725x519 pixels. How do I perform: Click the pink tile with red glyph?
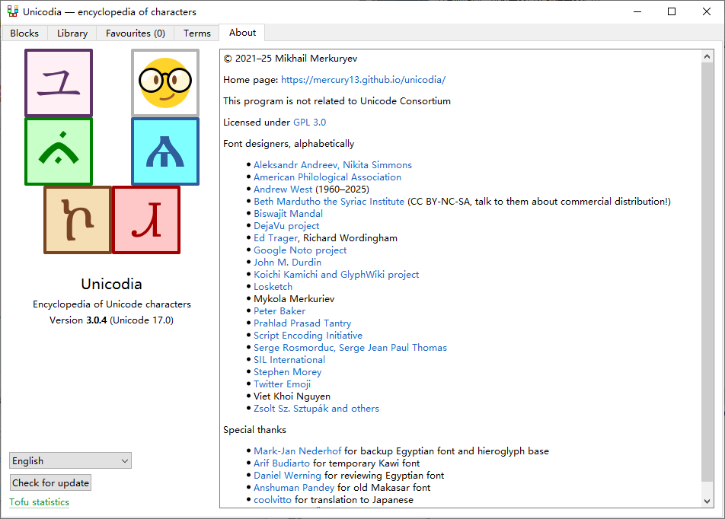click(146, 219)
